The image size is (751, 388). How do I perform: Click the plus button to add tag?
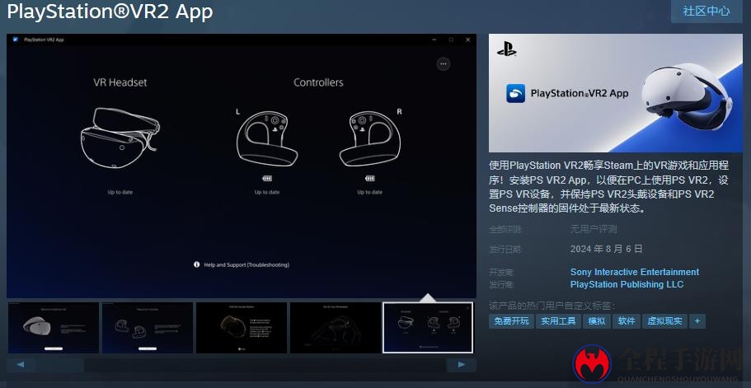697,321
